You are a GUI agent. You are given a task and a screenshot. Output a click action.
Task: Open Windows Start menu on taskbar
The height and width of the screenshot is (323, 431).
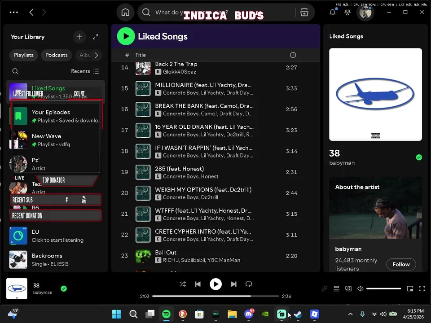[x=117, y=314]
